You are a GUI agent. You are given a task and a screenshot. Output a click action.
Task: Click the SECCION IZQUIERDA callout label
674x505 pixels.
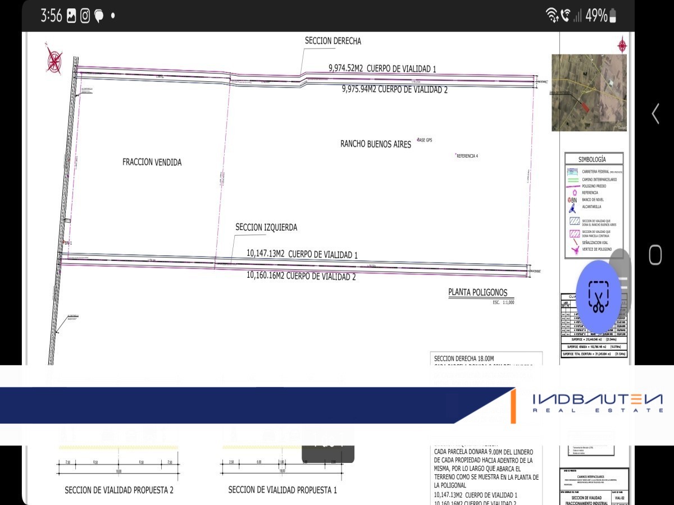[266, 227]
